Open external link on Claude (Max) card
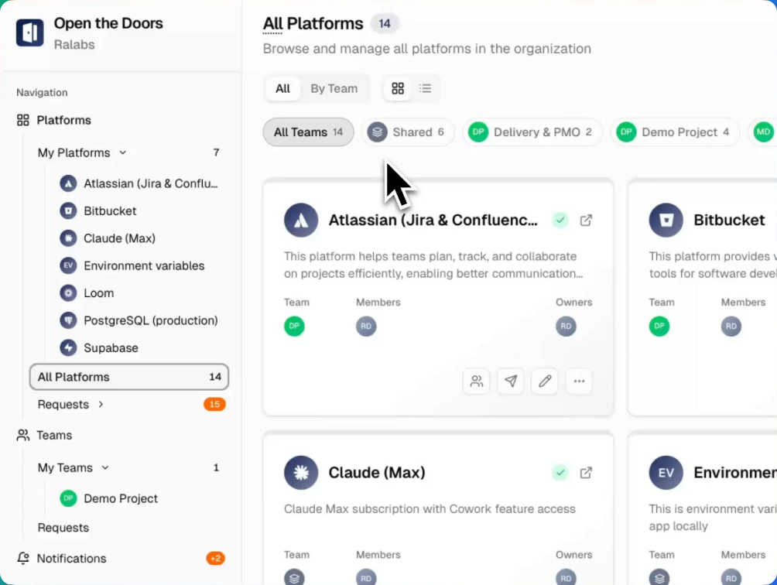This screenshot has width=777, height=585. tap(586, 473)
